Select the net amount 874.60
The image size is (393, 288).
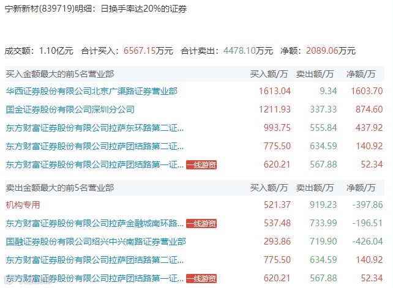(369, 109)
